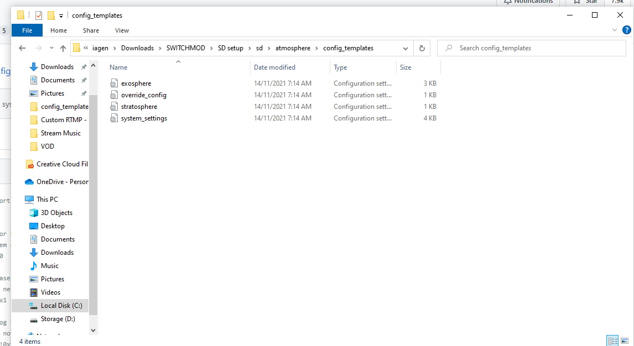
Task: Click the forward navigation arrow
Action: pos(38,49)
